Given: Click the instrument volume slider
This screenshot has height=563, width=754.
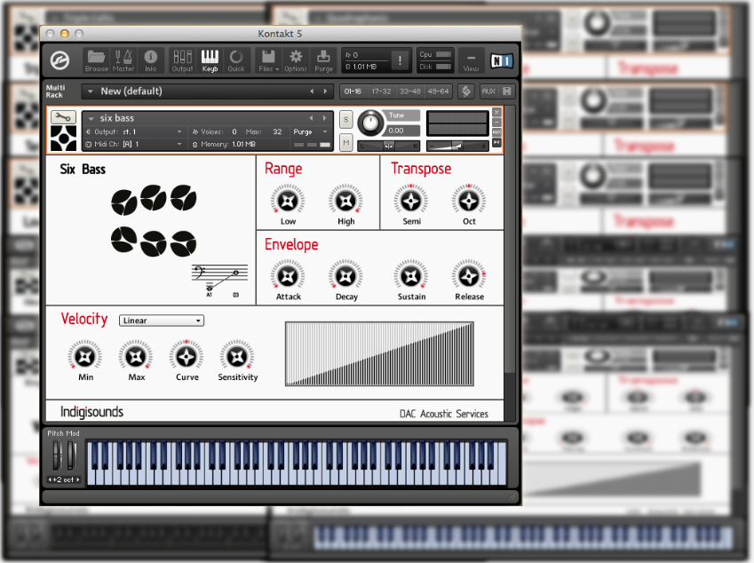Looking at the screenshot, I should pyautogui.click(x=456, y=146).
